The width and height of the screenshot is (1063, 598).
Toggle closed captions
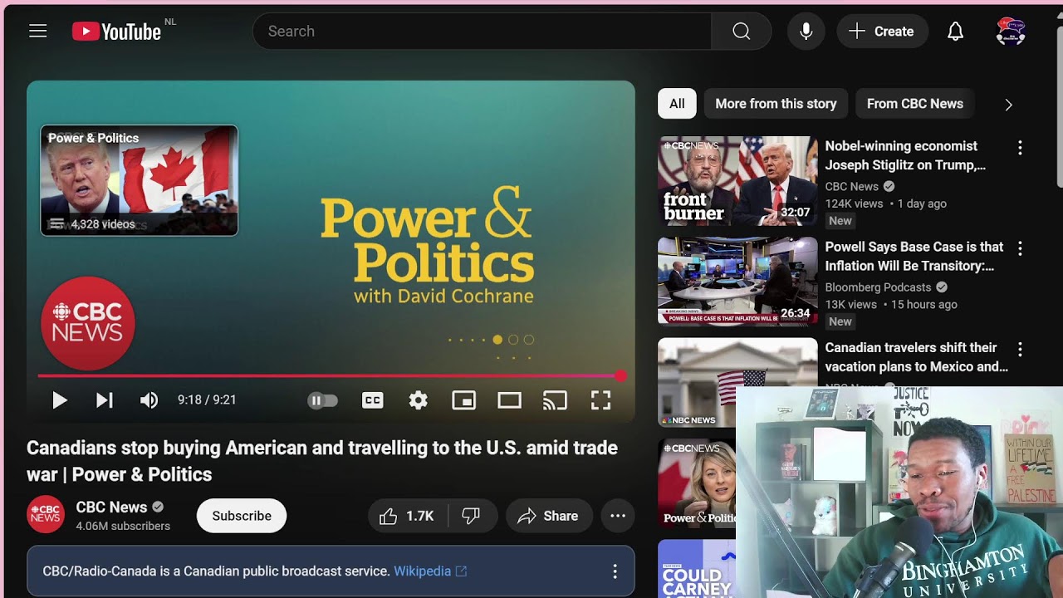click(373, 400)
